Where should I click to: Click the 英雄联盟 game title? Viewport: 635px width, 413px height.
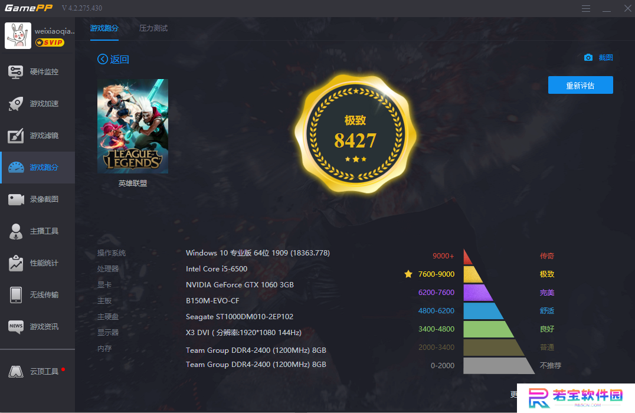[x=132, y=183]
